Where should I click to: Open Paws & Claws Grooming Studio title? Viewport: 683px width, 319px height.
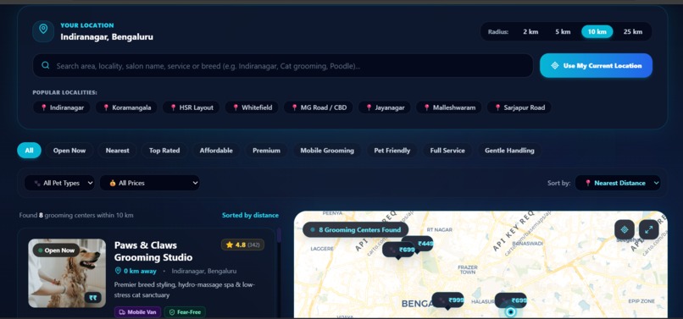[153, 251]
